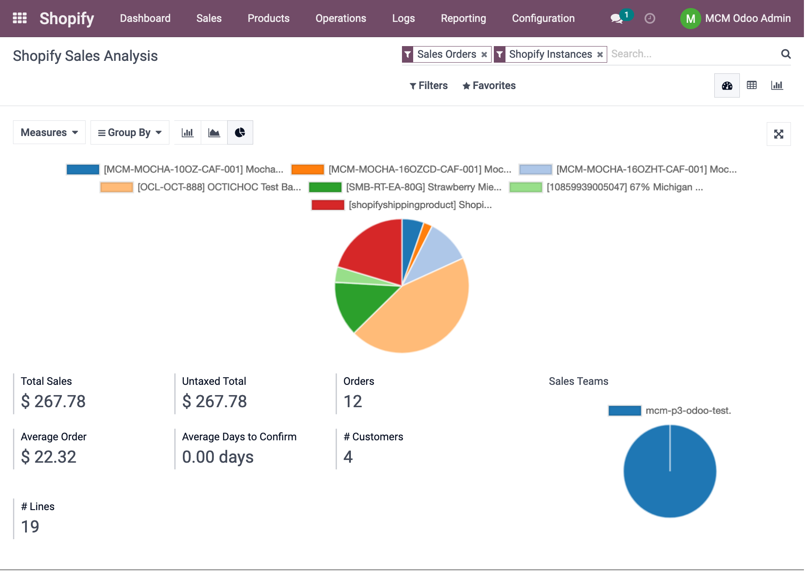Open the Reporting menu

pos(463,18)
